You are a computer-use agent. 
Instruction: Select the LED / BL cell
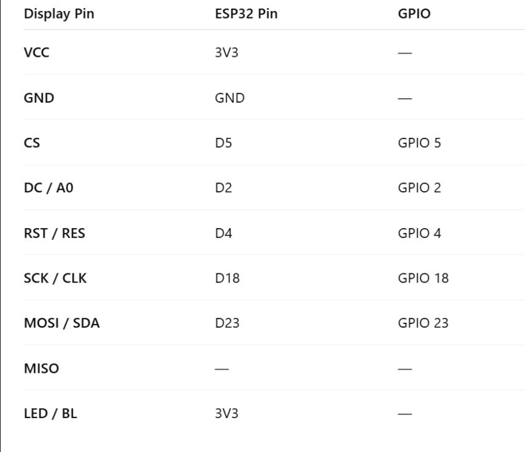click(x=51, y=414)
